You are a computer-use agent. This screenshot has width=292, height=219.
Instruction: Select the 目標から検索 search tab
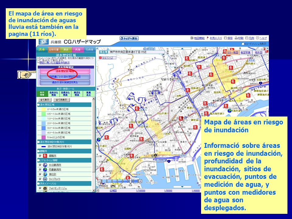coord(65,94)
